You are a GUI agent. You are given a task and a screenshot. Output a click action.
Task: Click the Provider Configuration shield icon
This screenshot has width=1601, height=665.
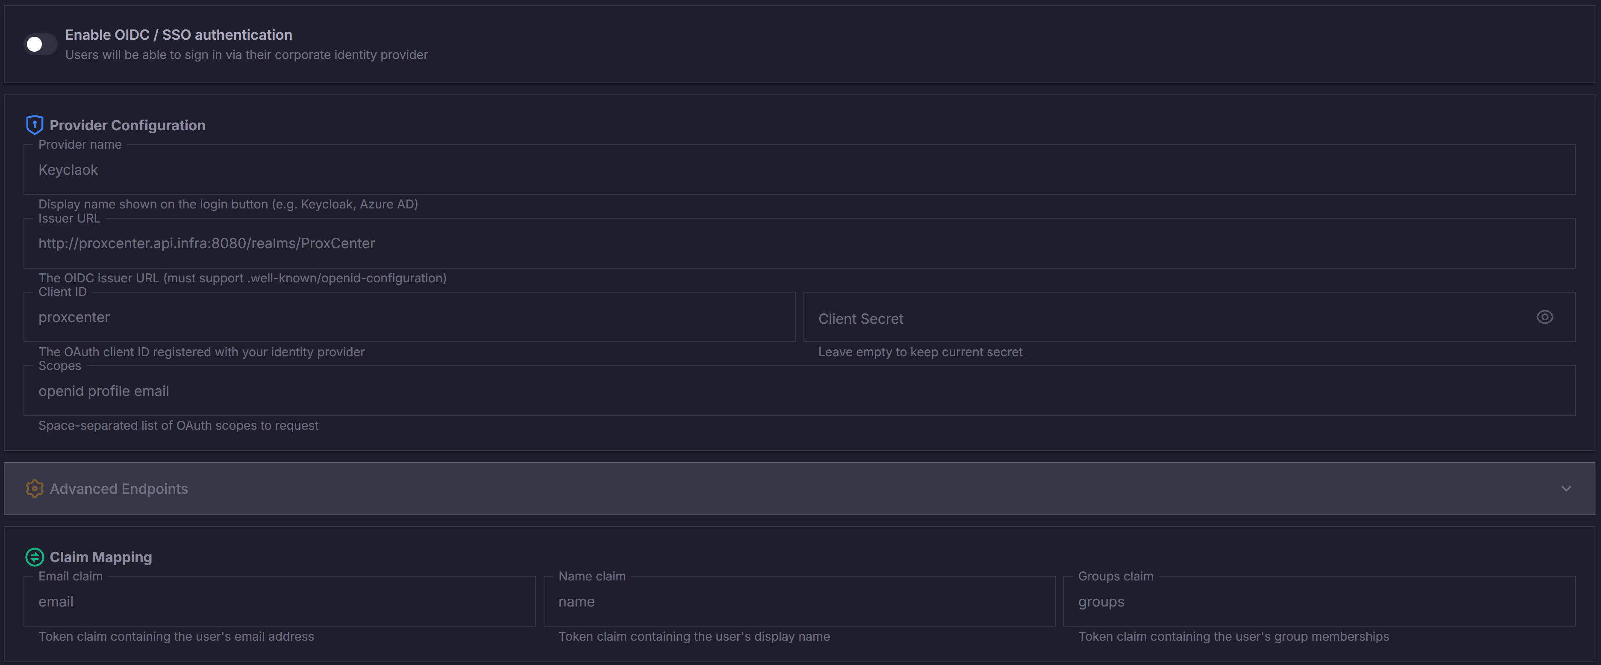[34, 125]
